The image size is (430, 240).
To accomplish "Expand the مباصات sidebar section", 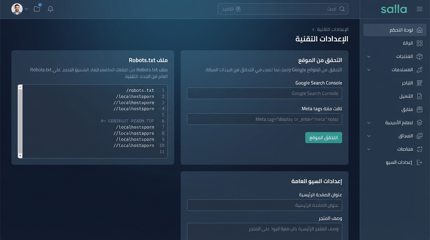I will click(x=369, y=149).
